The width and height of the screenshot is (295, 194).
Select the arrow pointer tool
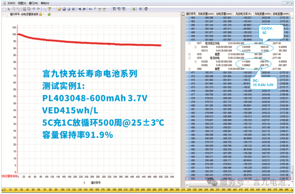[8, 9]
